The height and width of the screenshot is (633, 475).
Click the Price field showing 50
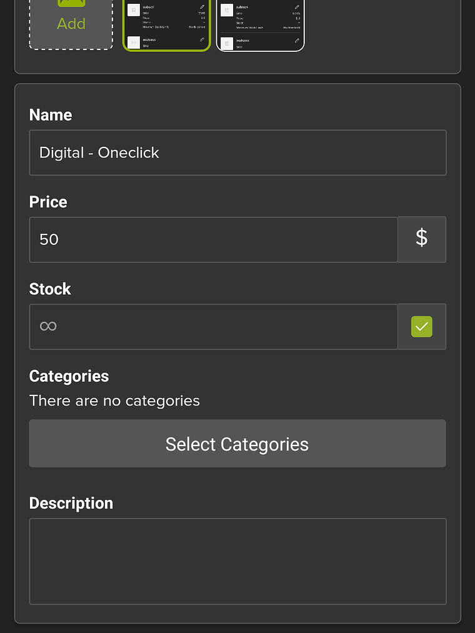[212, 239]
